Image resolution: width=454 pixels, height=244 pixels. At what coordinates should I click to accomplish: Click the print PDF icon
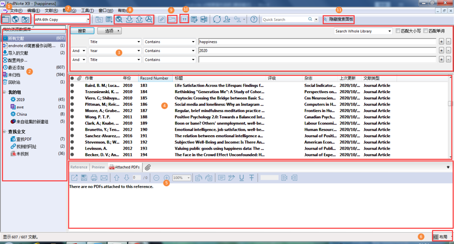click(94, 178)
